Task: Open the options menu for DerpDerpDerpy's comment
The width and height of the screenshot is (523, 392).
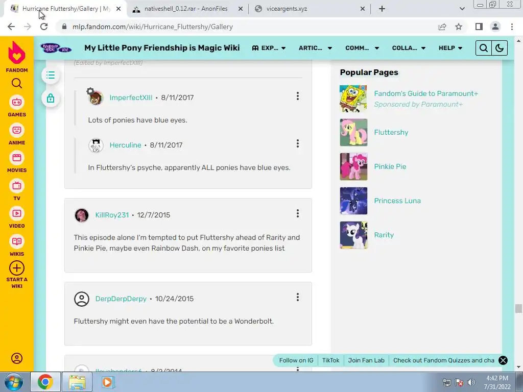Action: click(298, 298)
